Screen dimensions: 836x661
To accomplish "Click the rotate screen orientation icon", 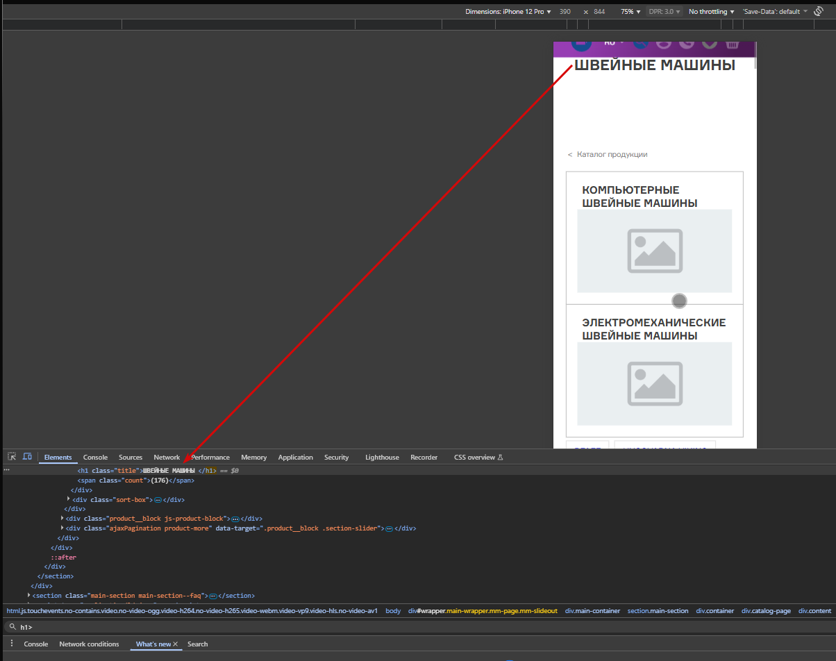I will tap(819, 12).
